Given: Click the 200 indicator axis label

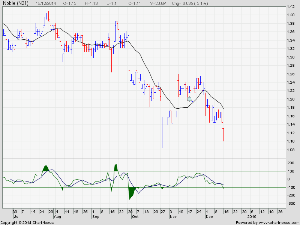Looking at the screenshot, I should [292, 163].
